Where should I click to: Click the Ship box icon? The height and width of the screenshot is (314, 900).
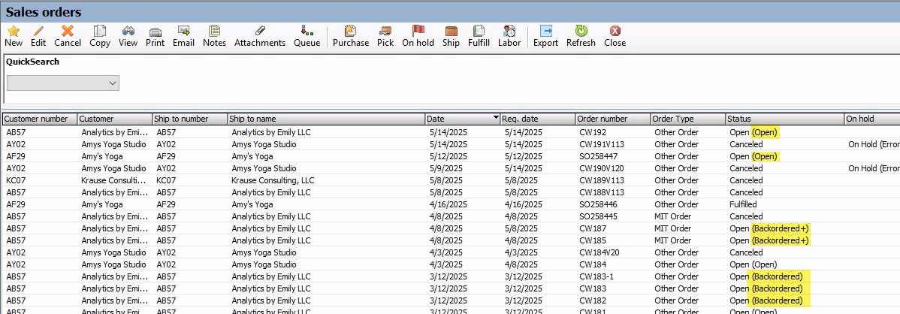coord(452,31)
